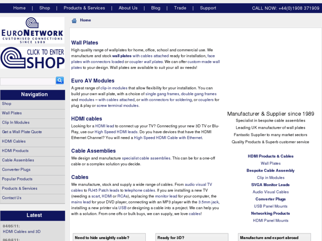Open Networking Products link

point(271,214)
